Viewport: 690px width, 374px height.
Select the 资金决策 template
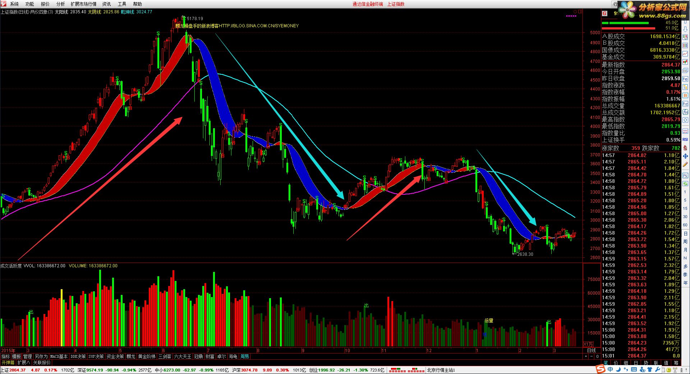coord(115,356)
